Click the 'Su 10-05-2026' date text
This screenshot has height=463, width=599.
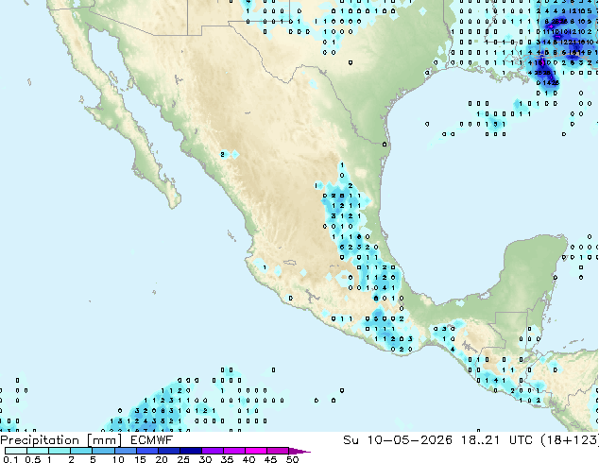pyautogui.click(x=398, y=440)
